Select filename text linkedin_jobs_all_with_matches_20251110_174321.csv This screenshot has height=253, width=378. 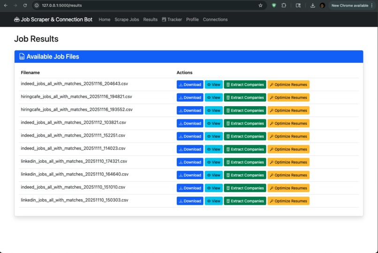point(74,161)
